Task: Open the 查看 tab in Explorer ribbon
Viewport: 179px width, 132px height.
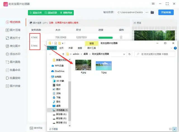Action: pyautogui.click(x=80, y=48)
